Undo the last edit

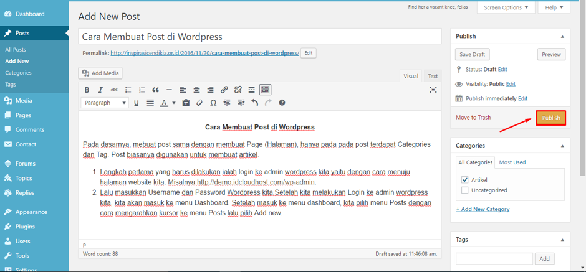point(254,103)
